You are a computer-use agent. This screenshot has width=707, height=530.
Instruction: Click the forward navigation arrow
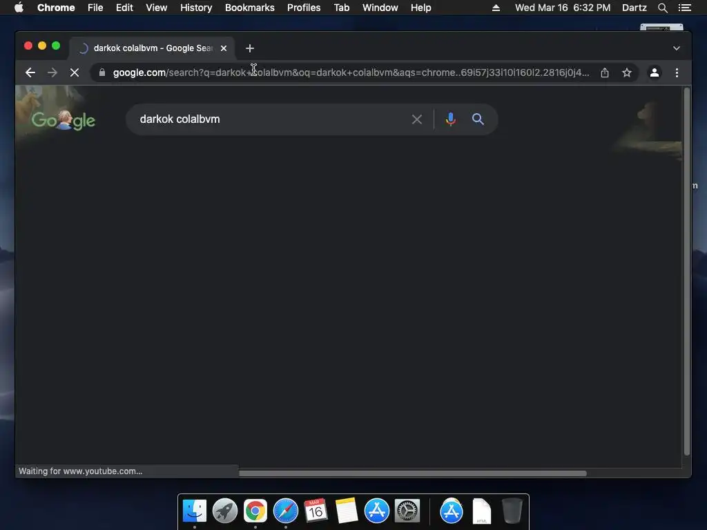click(52, 72)
